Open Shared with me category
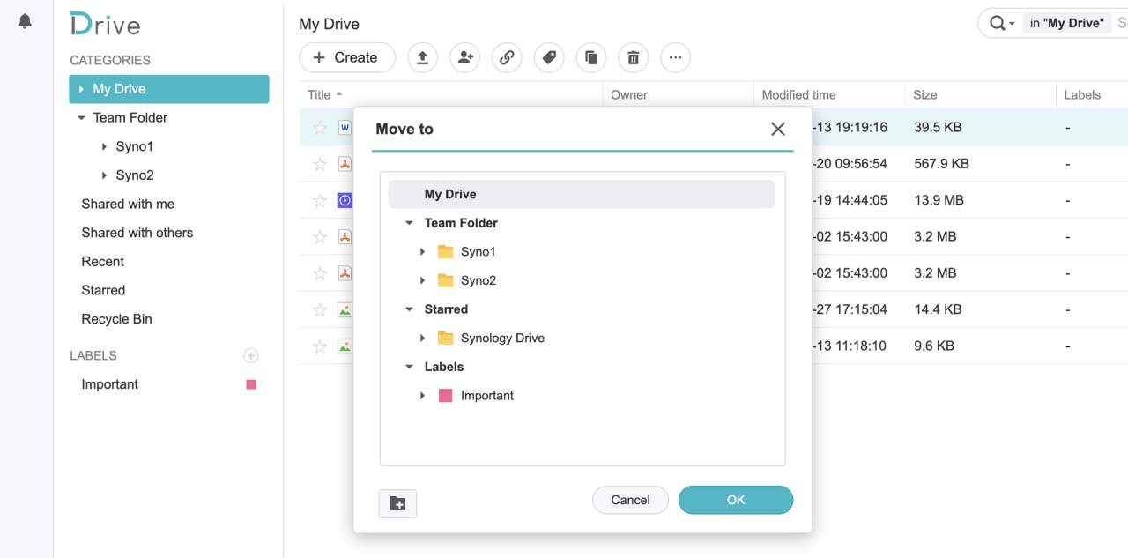1128x558 pixels. [128, 204]
